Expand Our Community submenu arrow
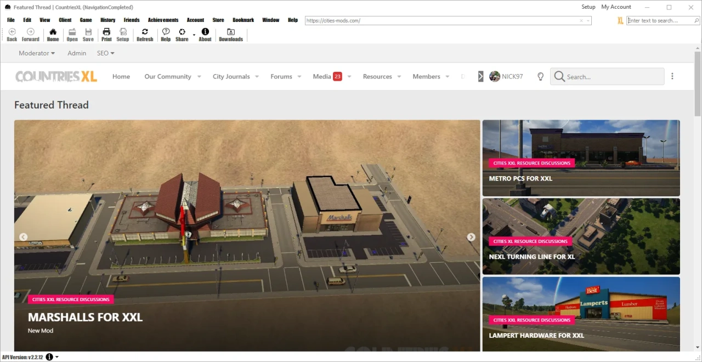This screenshot has height=362, width=702. click(x=199, y=77)
